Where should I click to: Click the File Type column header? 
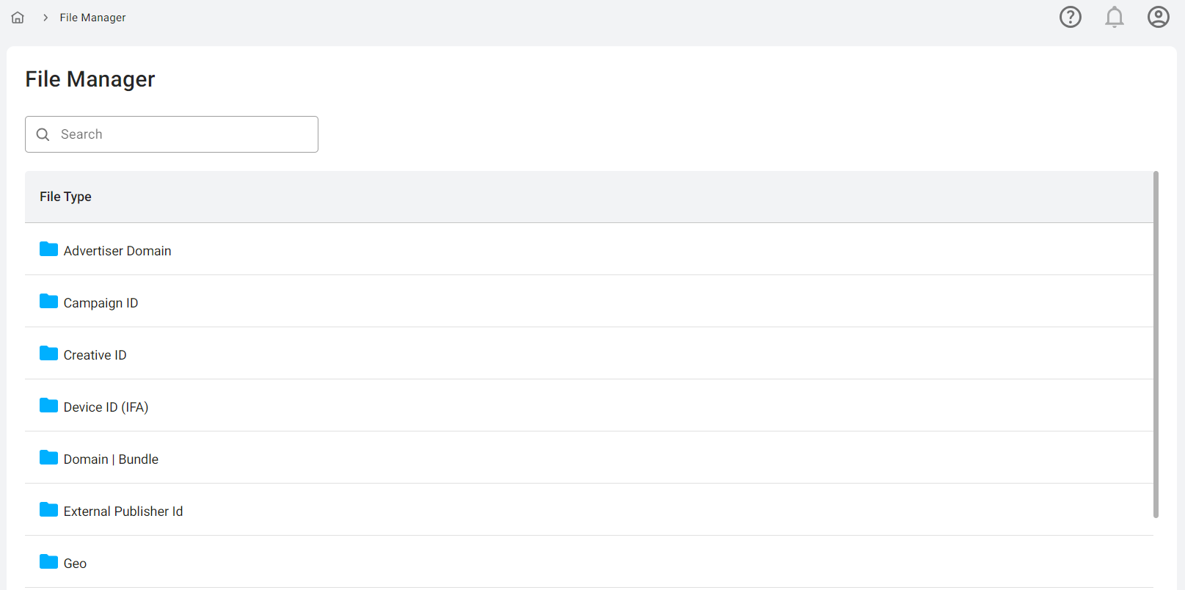click(65, 197)
